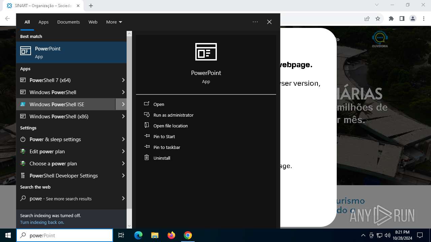Open File Explorer from taskbar
Image resolution: width=431 pixels, height=242 pixels.
point(155,235)
